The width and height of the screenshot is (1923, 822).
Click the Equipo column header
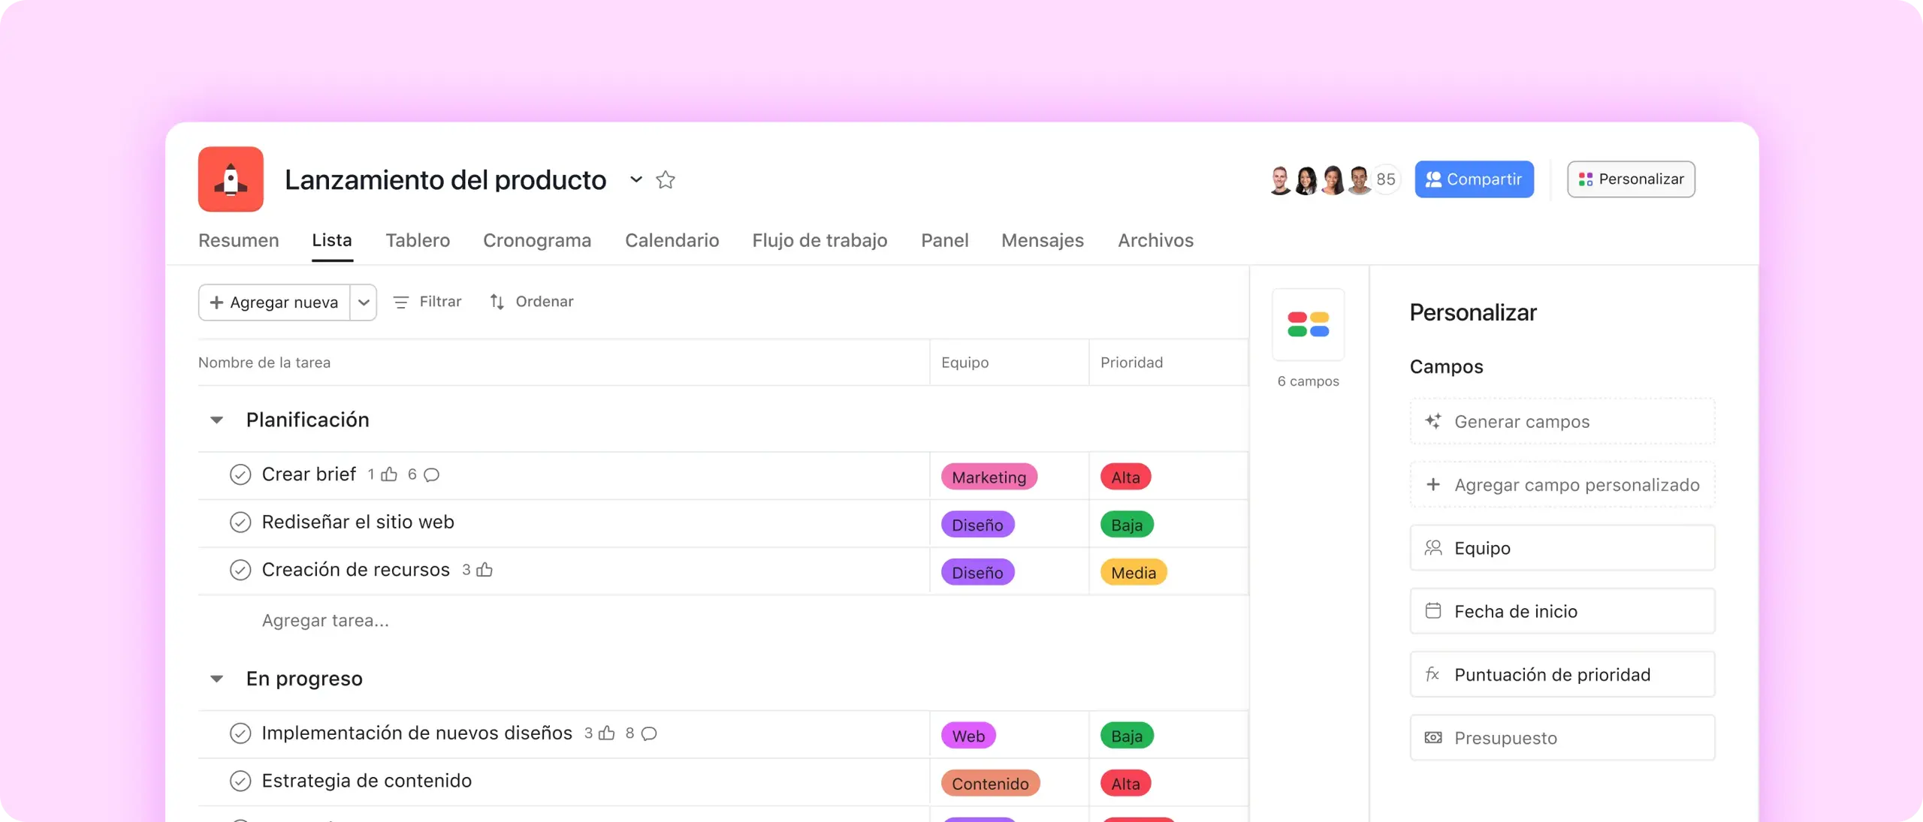[965, 363]
